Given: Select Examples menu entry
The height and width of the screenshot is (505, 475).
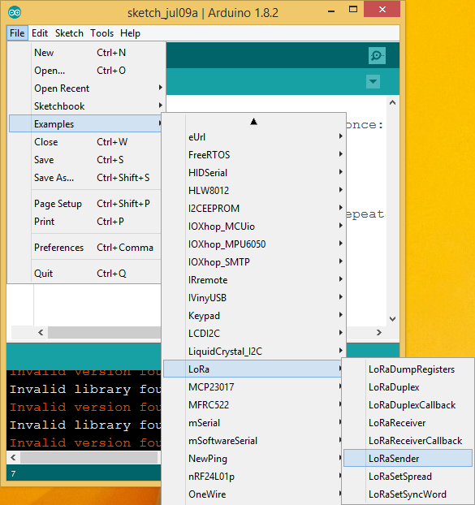Looking at the screenshot, I should pos(85,124).
